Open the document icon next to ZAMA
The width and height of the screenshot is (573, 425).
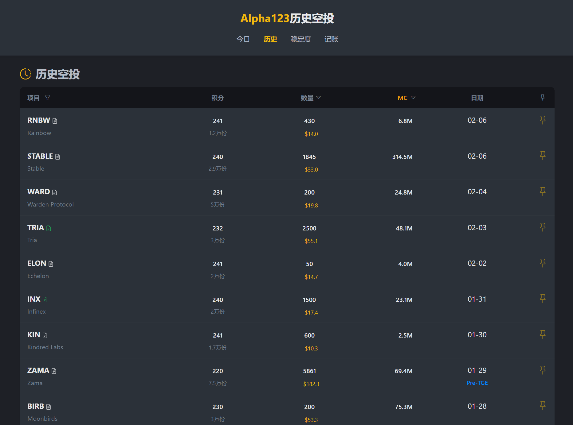click(x=54, y=371)
